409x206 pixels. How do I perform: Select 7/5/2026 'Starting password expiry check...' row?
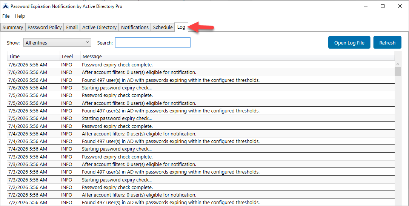[201, 118]
